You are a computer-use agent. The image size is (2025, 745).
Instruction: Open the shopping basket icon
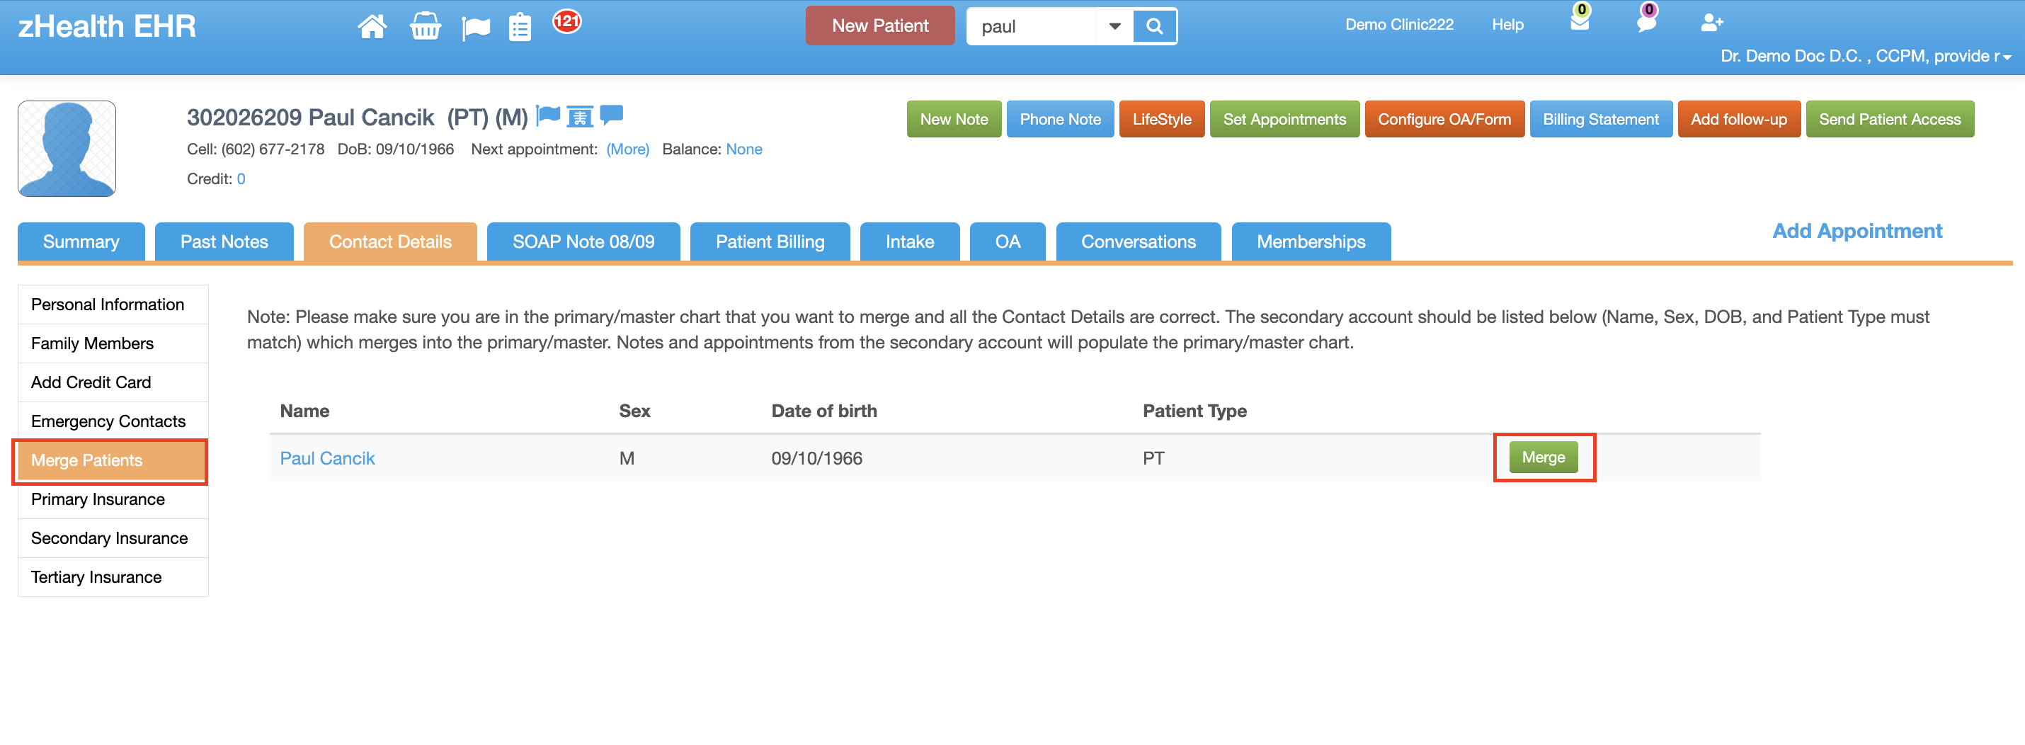click(x=426, y=27)
